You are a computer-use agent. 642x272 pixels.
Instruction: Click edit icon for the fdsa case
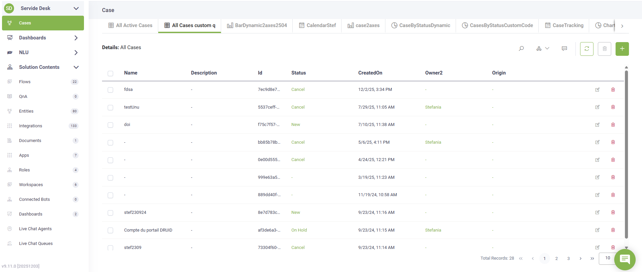pos(597,90)
